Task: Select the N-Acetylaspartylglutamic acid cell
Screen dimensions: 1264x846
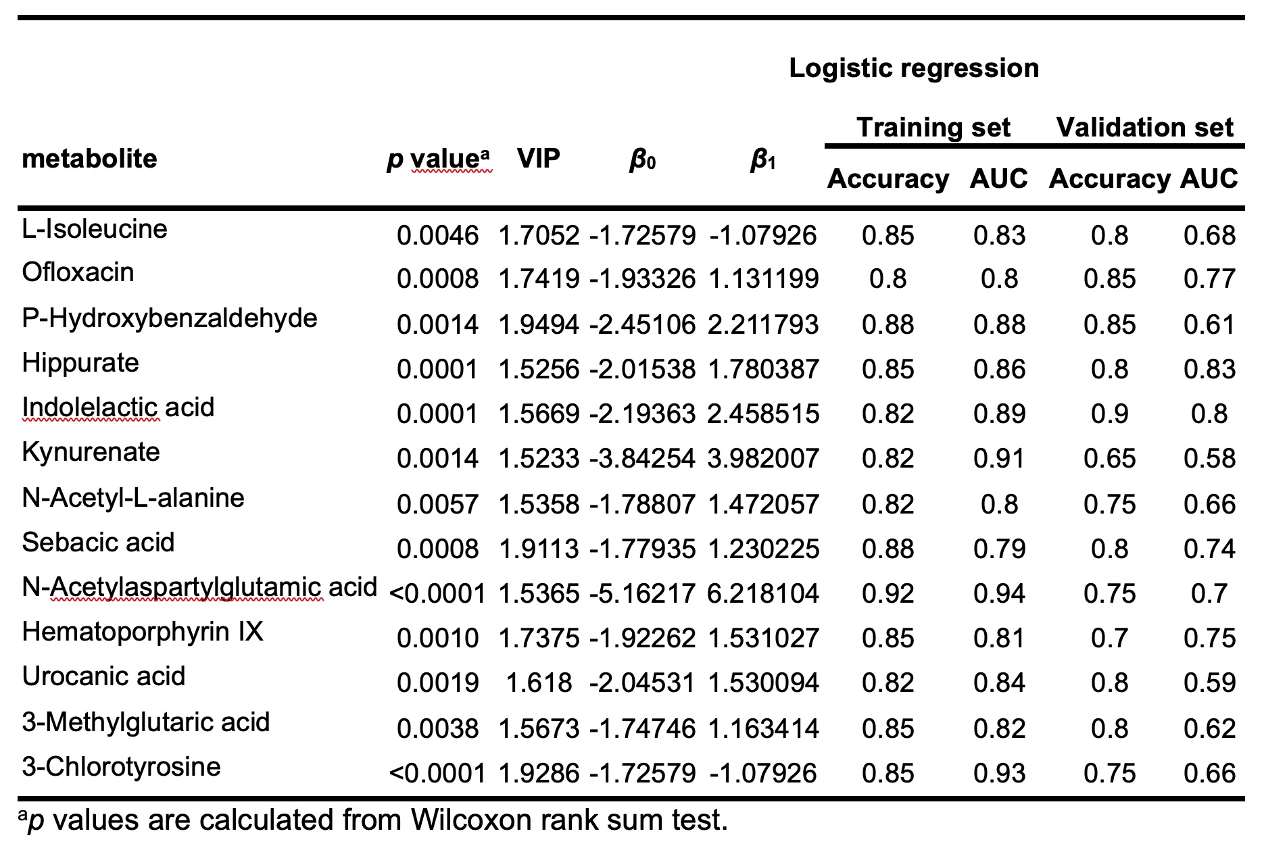Action: coord(199,587)
